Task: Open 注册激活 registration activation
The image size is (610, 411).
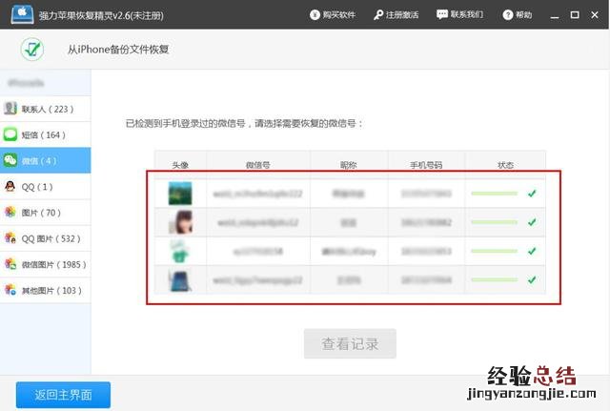Action: pos(396,15)
